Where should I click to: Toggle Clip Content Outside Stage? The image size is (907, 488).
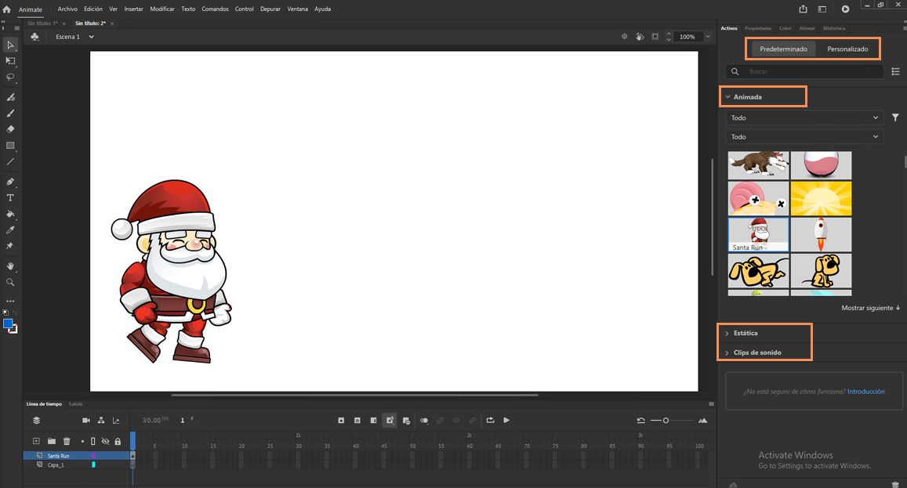(x=655, y=37)
